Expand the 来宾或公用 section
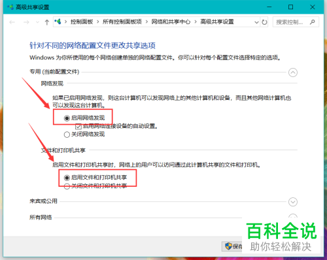 point(293,202)
